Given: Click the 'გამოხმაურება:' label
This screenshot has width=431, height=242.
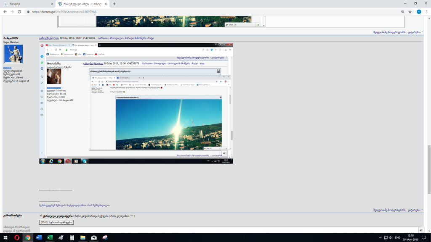Looking at the screenshot, I should tap(13, 216).
